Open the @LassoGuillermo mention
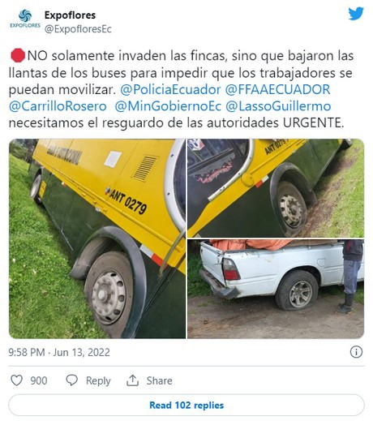Image resolution: width=373 pixels, height=421 pixels. (x=278, y=106)
